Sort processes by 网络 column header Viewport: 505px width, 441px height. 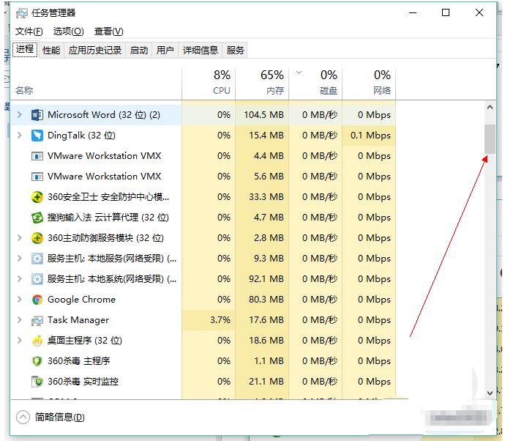369,84
